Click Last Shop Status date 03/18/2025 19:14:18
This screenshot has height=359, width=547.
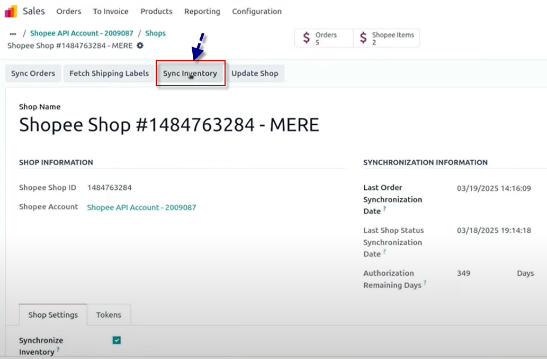coord(494,231)
